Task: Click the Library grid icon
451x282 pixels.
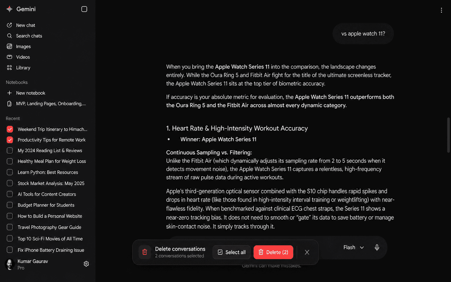Action: [x=10, y=68]
